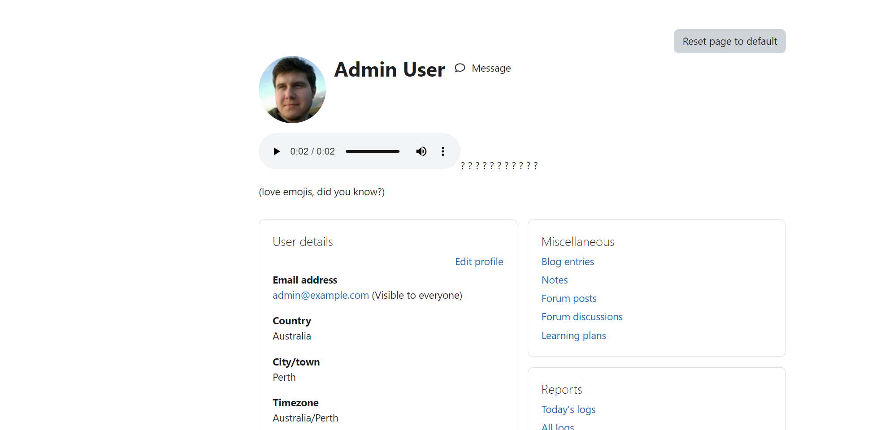
Task: Open Blog entries
Action: coord(568,262)
